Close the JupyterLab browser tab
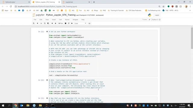Viewport: 193px width, 108px height. click(89, 2)
